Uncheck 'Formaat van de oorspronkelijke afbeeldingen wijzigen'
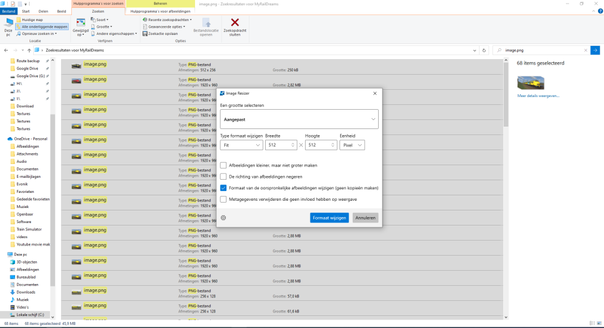 tap(223, 188)
